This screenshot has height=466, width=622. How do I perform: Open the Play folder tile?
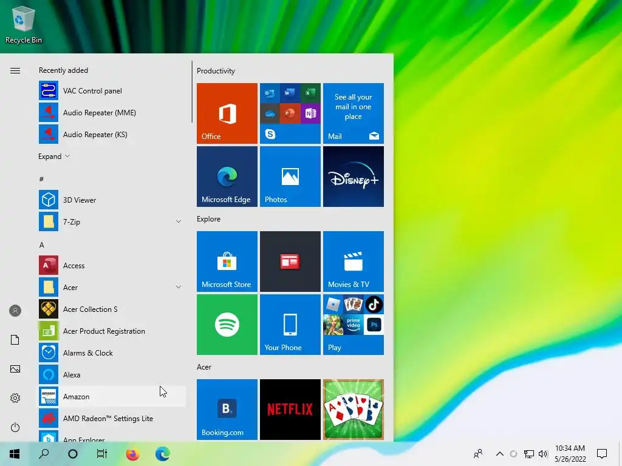pyautogui.click(x=354, y=325)
